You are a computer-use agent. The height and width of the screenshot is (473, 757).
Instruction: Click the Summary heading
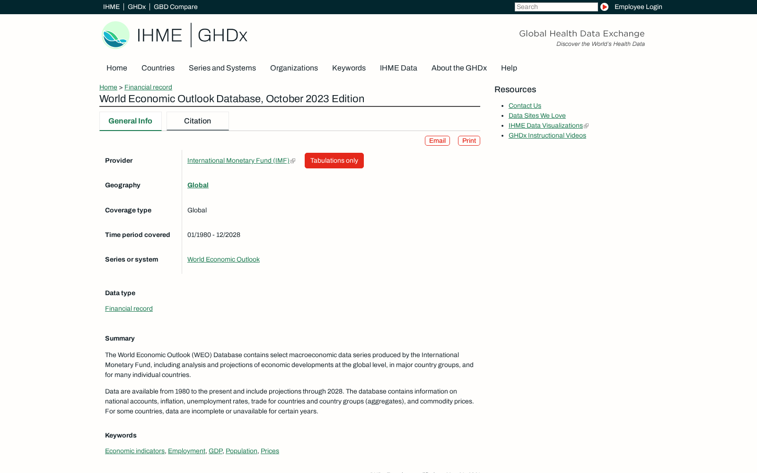click(120, 338)
